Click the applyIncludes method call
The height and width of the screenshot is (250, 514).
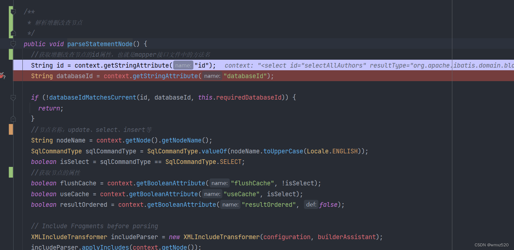pos(106,247)
